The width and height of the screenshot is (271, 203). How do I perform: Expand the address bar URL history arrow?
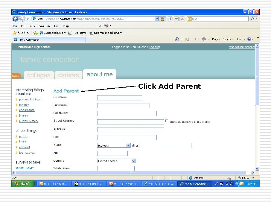coord(157,19)
